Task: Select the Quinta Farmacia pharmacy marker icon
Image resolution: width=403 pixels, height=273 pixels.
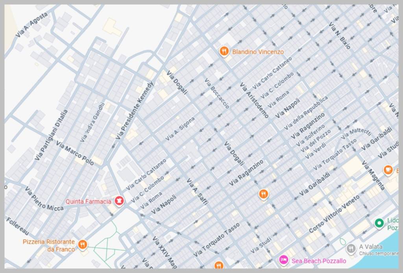Action: (118, 201)
